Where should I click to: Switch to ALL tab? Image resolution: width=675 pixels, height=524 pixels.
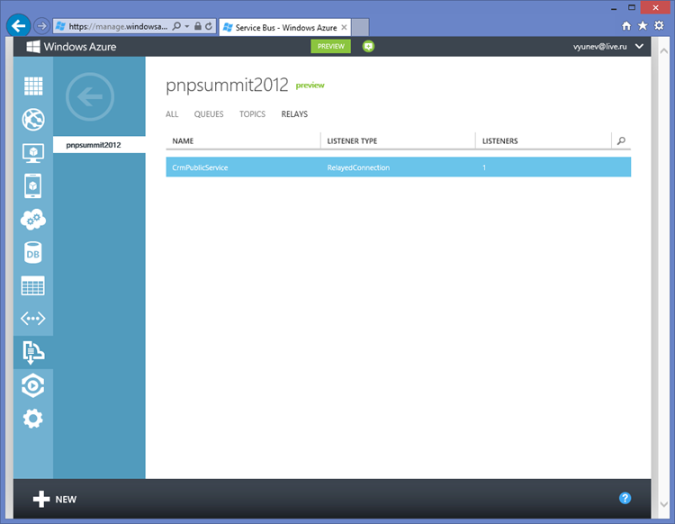[x=172, y=114]
